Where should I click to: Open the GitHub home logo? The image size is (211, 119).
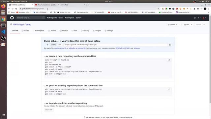pos(12,18)
